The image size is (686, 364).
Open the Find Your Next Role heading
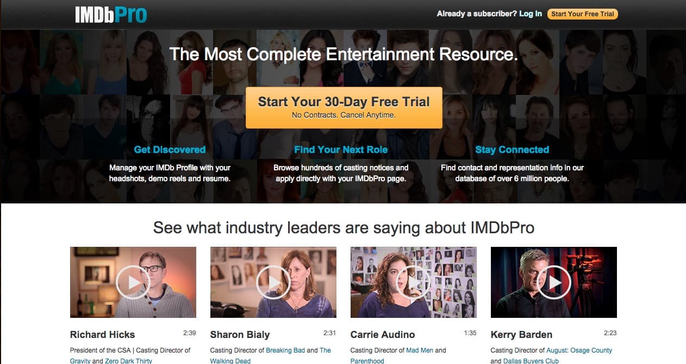click(x=341, y=150)
